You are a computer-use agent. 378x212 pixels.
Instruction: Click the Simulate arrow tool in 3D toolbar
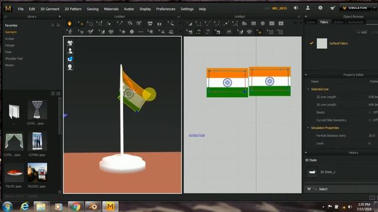point(70,24)
